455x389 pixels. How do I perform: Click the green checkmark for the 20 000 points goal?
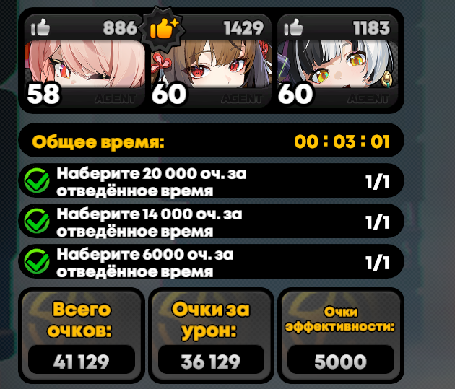(x=37, y=180)
